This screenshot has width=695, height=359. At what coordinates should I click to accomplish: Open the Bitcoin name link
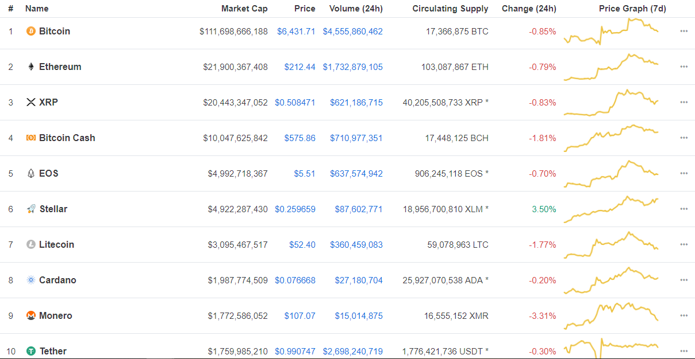pyautogui.click(x=55, y=32)
